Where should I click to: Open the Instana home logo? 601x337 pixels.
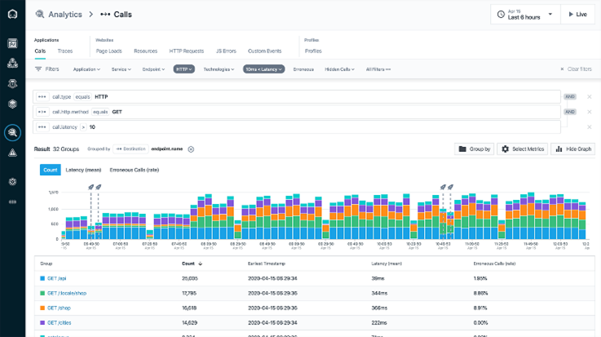13,15
